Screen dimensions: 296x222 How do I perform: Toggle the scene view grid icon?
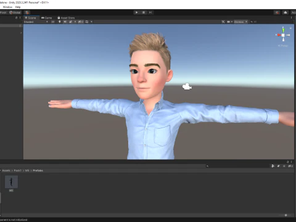pos(87,22)
